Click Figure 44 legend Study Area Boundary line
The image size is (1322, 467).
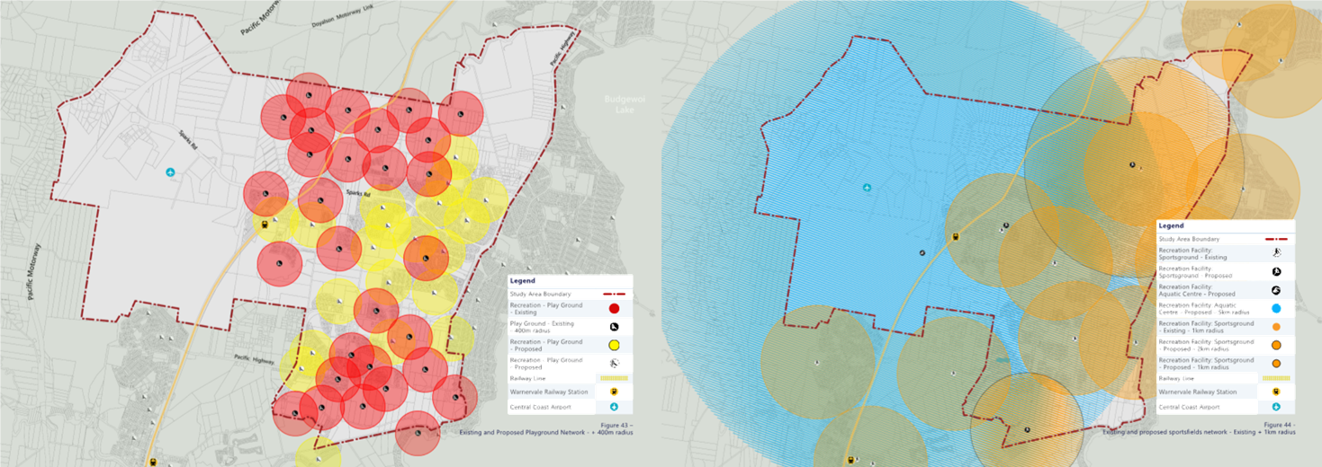click(1276, 239)
